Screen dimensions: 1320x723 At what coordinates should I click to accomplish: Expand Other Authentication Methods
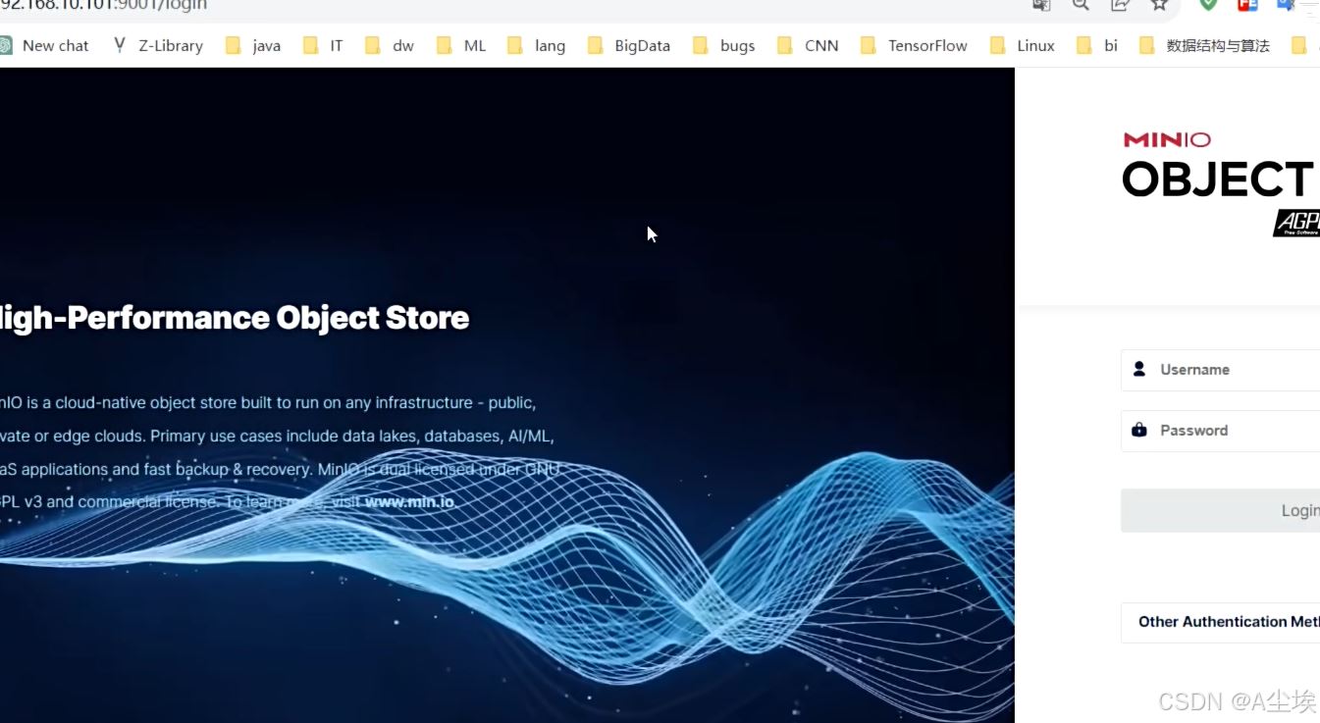click(x=1227, y=622)
